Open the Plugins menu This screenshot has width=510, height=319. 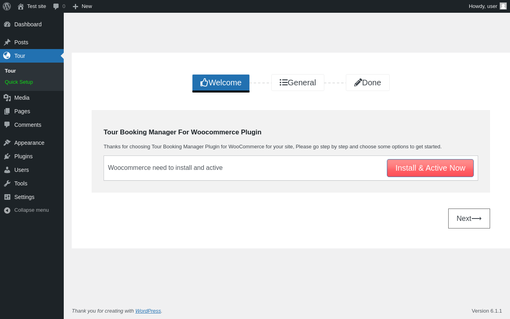[32, 156]
